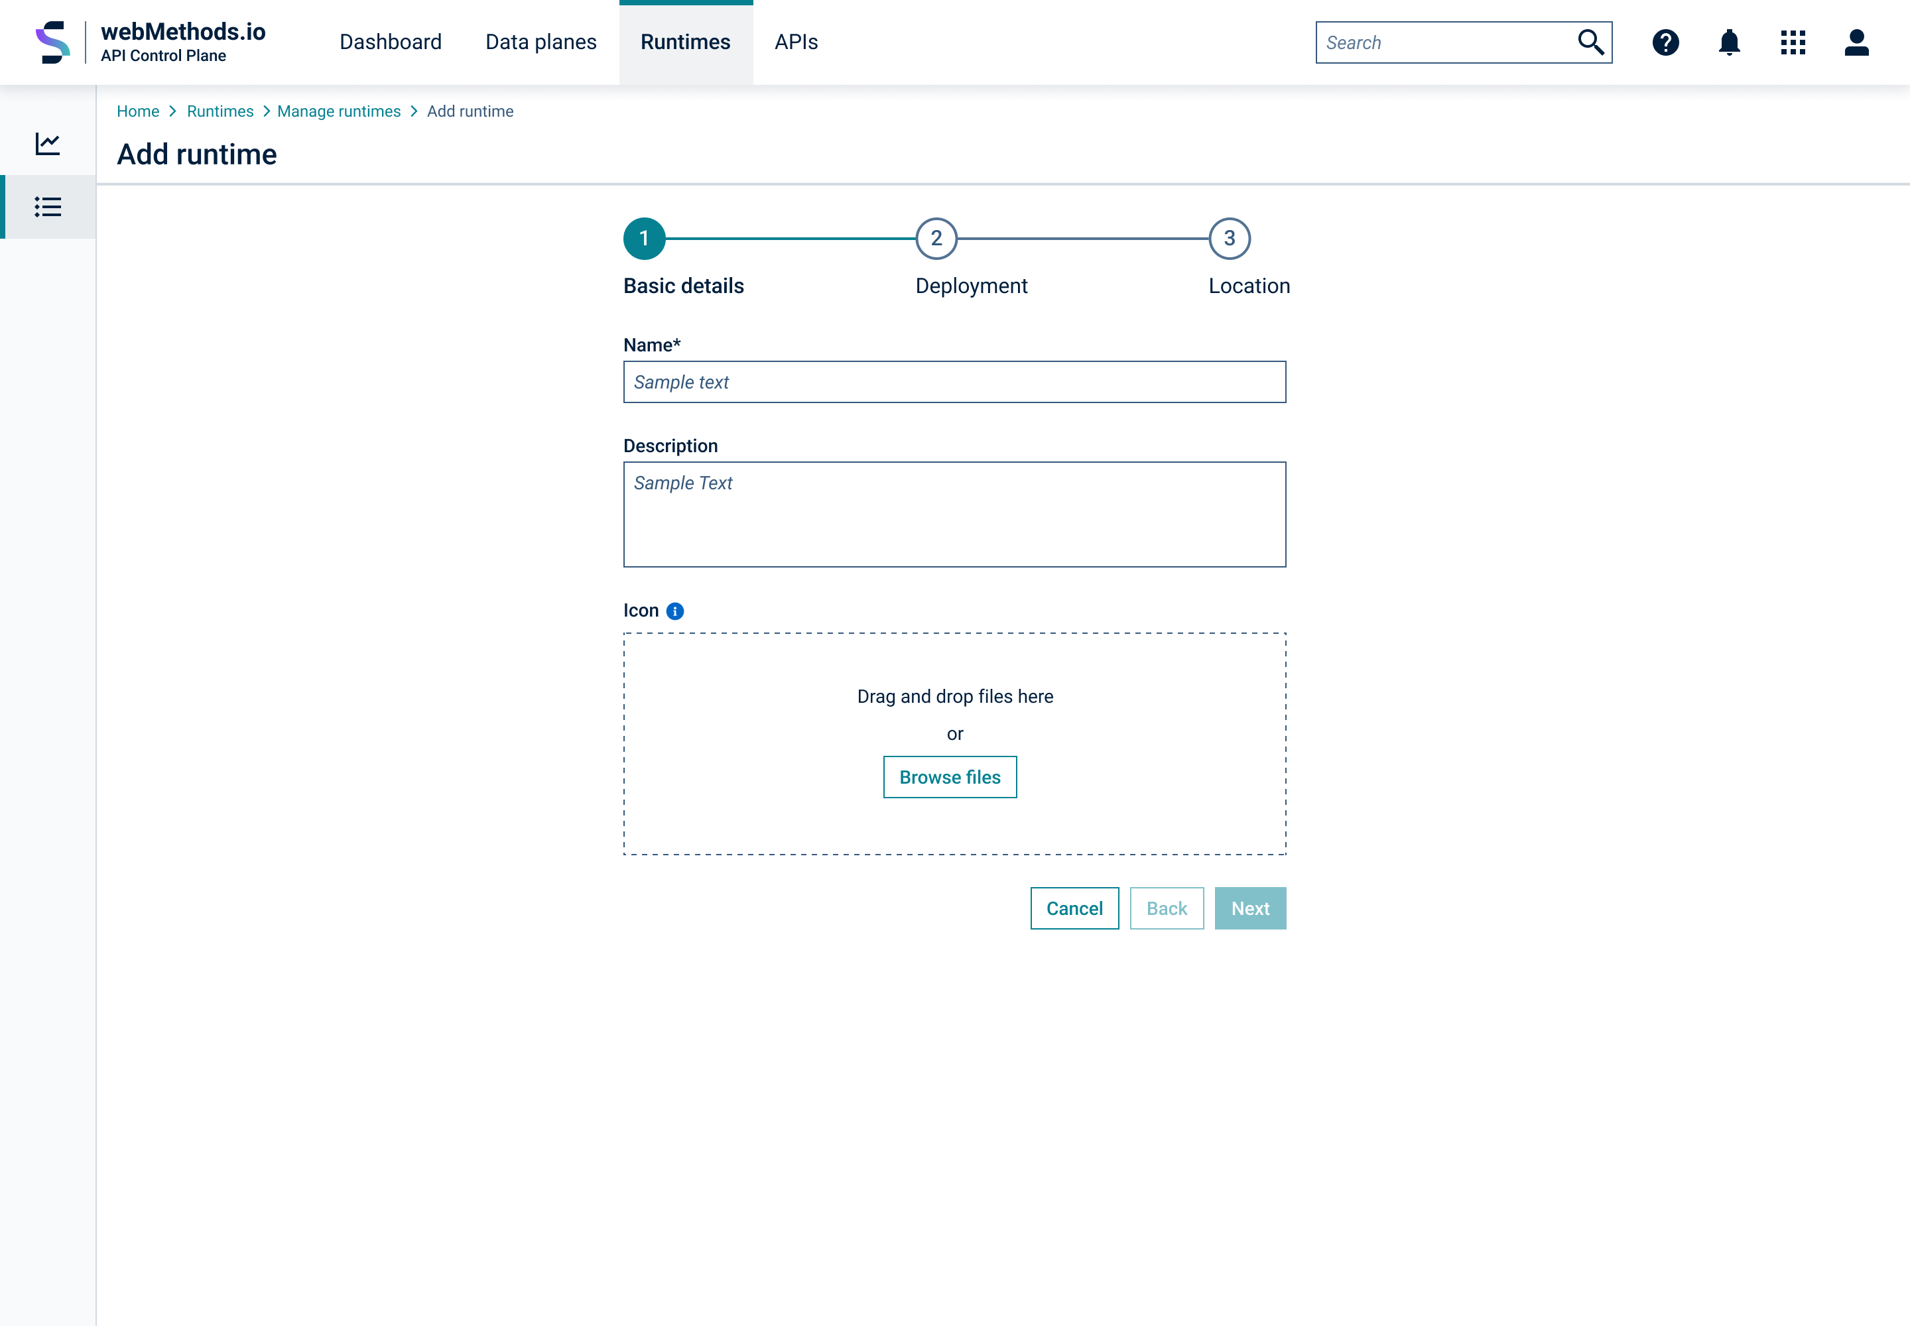Select step 2 Deployment circle
The width and height of the screenshot is (1910, 1326).
coord(936,239)
